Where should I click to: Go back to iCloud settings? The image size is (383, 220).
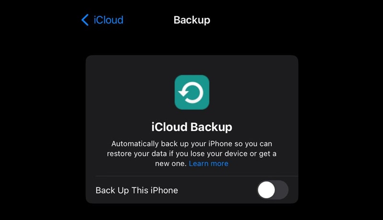(x=102, y=20)
